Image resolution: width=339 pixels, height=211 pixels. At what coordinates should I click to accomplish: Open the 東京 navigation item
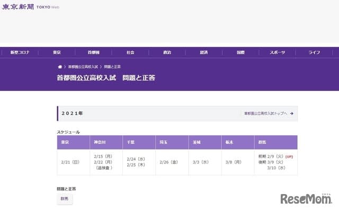57,52
